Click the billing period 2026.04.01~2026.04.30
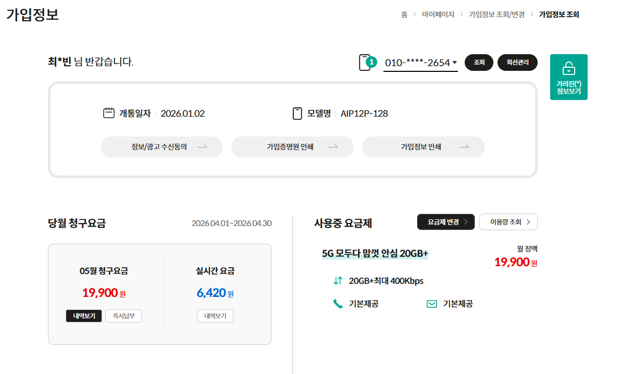Screen dimensions: 633x374 (231, 223)
